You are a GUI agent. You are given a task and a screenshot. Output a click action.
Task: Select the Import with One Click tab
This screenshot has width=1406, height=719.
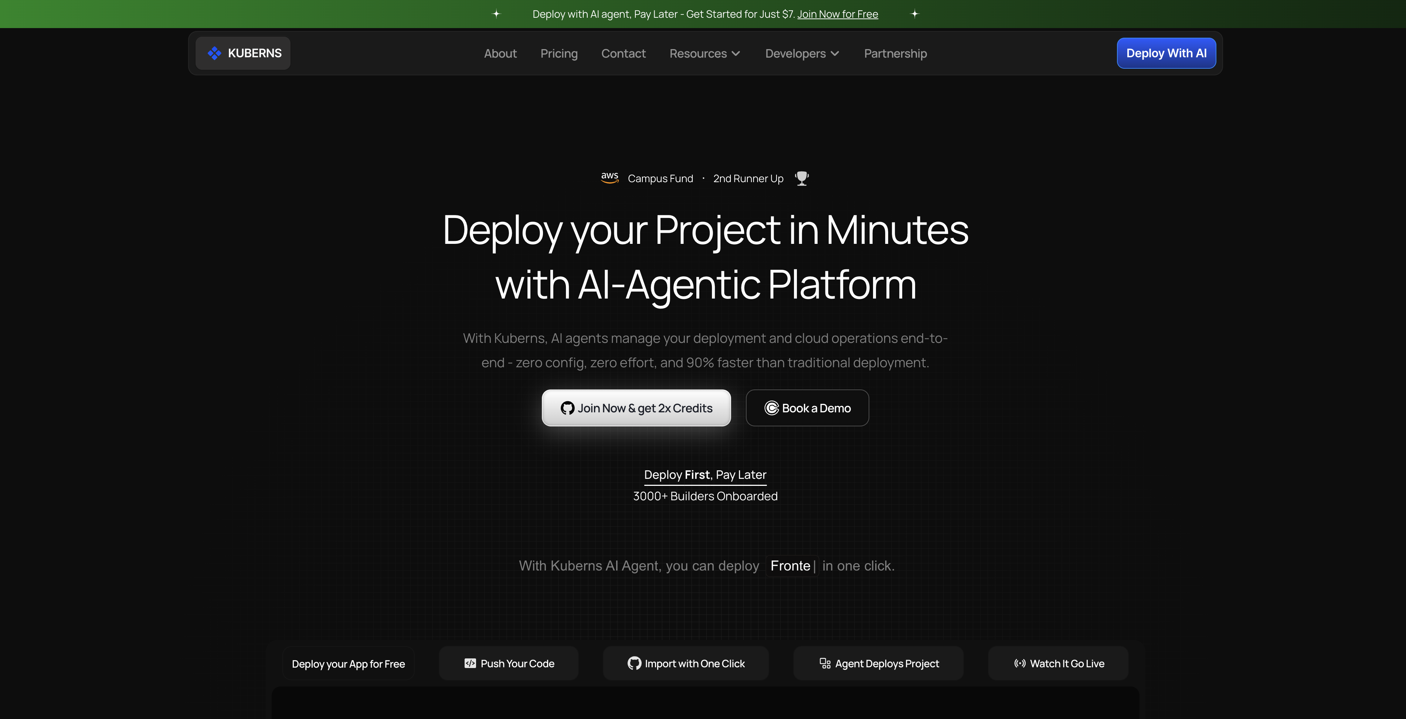point(686,663)
